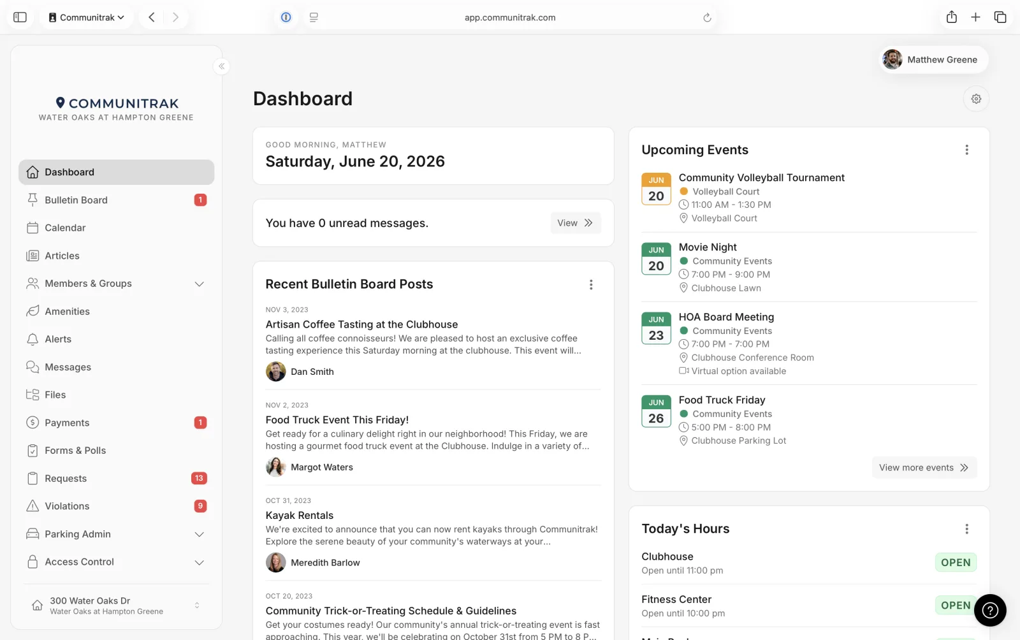Click Dan Smith's avatar

click(x=275, y=372)
